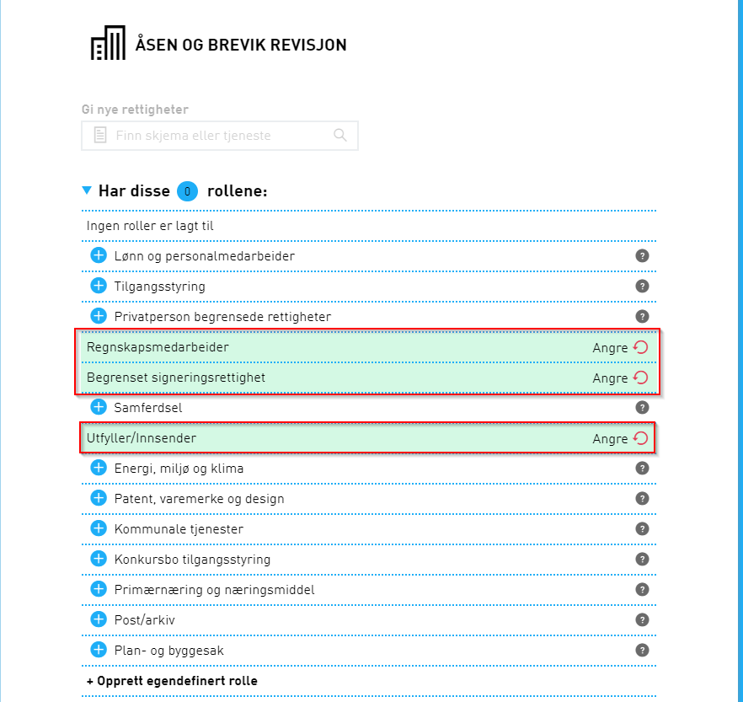Click the search magnifier icon

click(340, 135)
